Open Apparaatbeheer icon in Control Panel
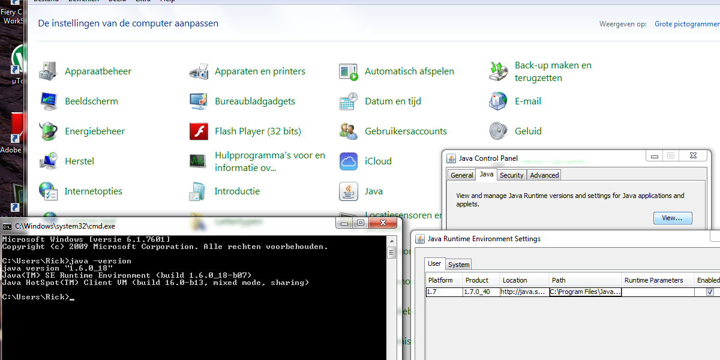720x360 pixels. 48,71
